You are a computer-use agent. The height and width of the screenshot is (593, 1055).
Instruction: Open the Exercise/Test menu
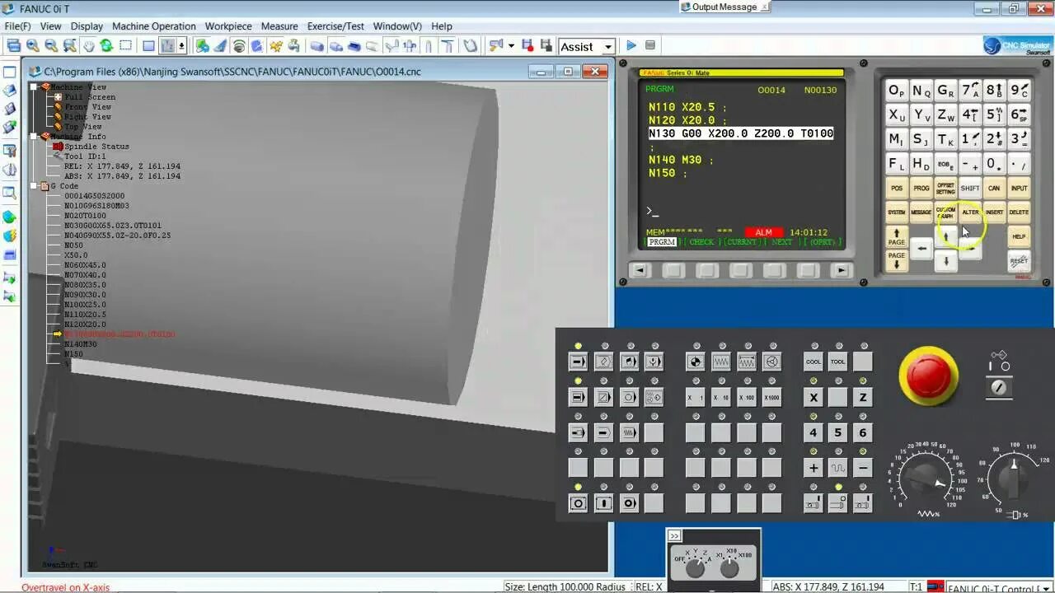(x=335, y=26)
